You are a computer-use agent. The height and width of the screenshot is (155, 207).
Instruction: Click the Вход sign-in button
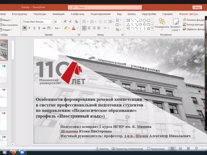pyautogui.click(x=197, y=7)
